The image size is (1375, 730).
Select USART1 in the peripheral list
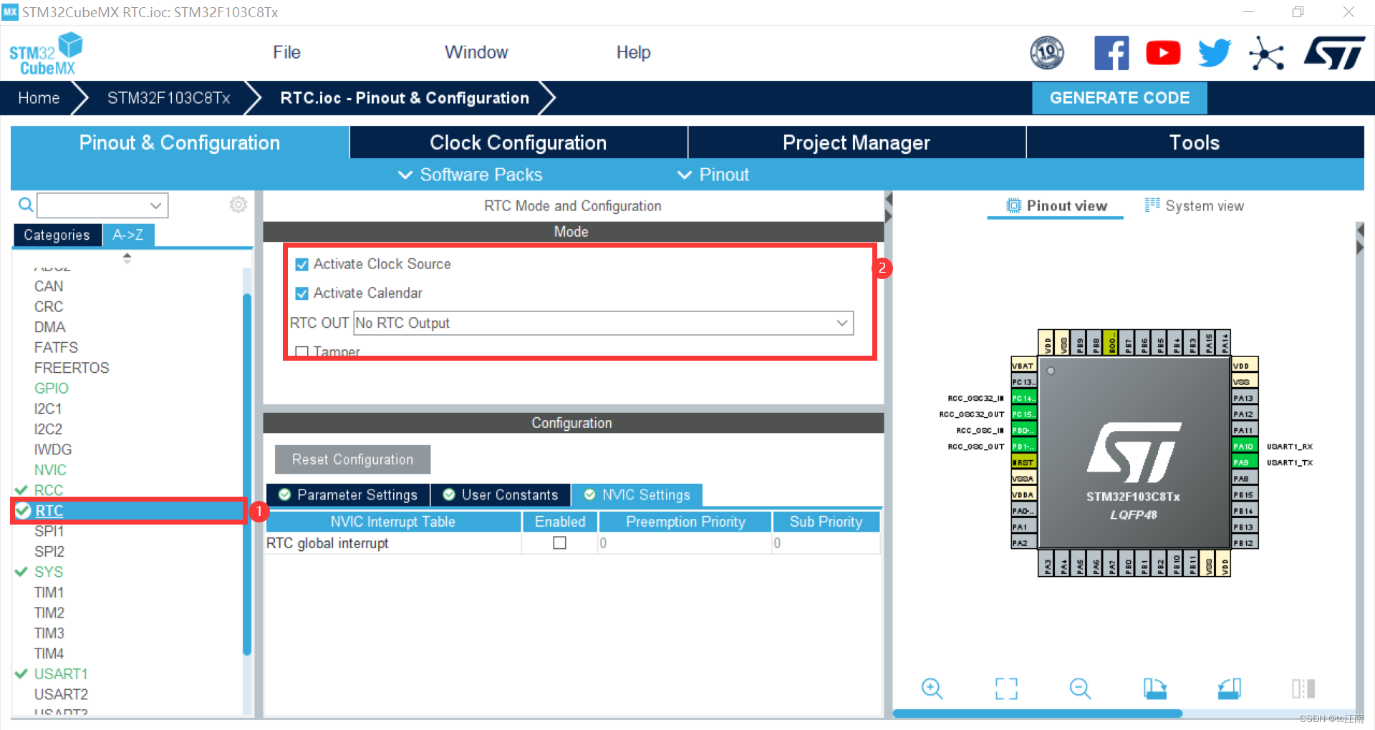pyautogui.click(x=61, y=674)
